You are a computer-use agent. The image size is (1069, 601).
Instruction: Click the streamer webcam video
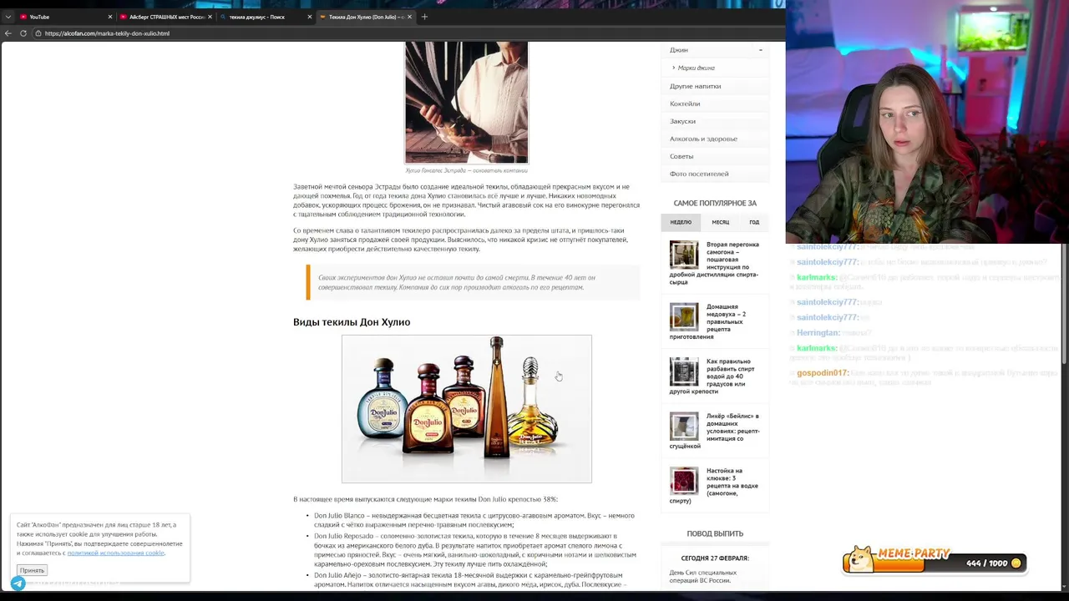927,122
